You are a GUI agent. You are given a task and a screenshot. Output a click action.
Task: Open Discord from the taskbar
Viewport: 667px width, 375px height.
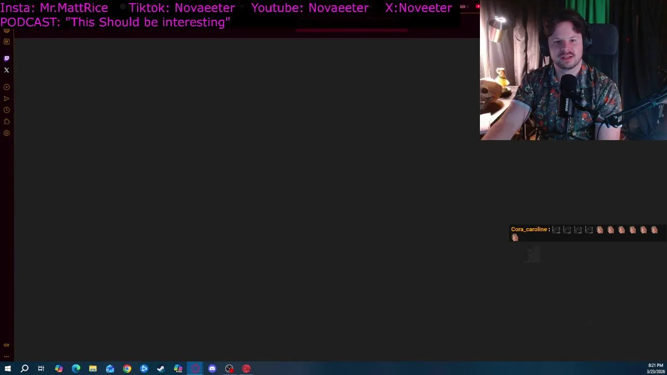(212, 369)
